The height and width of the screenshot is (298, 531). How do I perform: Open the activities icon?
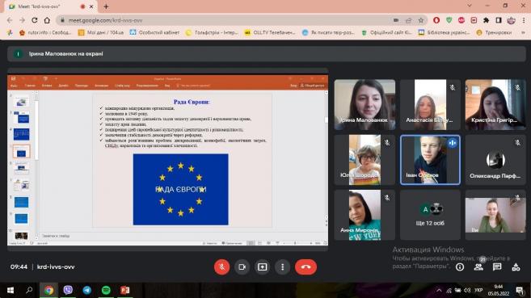[x=516, y=267]
